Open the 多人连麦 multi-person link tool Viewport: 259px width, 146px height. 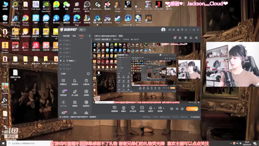pyautogui.click(x=75, y=93)
